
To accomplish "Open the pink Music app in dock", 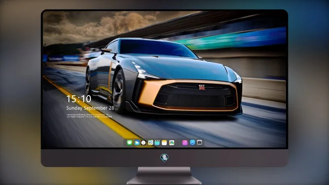I will tap(185, 142).
